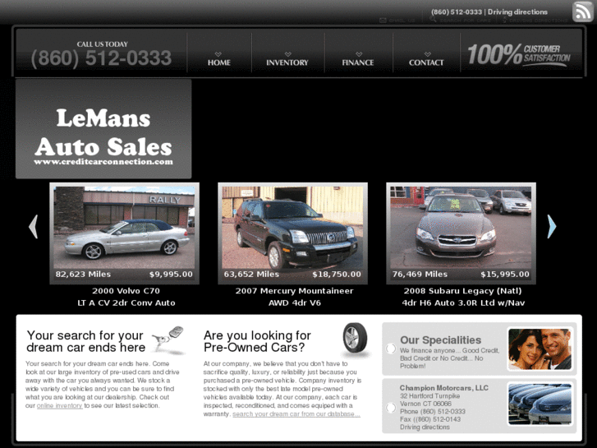Click the 32 Hartford Turnpike address line
This screenshot has height=448, width=597.
(x=429, y=395)
